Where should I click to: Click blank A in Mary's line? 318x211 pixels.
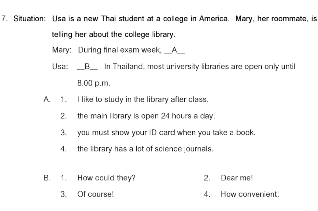click(174, 50)
